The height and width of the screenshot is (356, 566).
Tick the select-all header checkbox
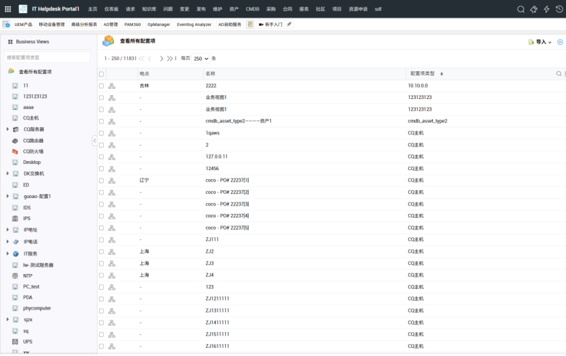click(x=102, y=74)
